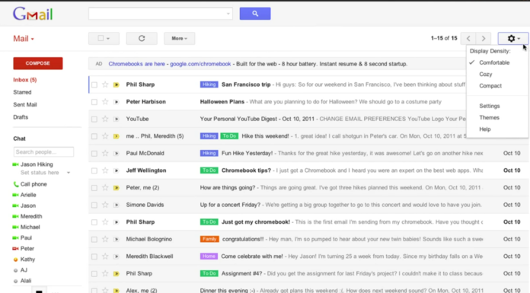Open the Sent Mail folder

(25, 105)
